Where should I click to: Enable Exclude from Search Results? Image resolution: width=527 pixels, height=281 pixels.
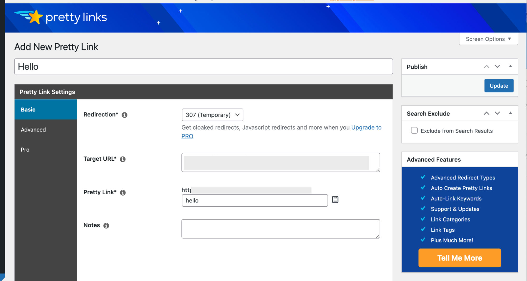point(414,131)
